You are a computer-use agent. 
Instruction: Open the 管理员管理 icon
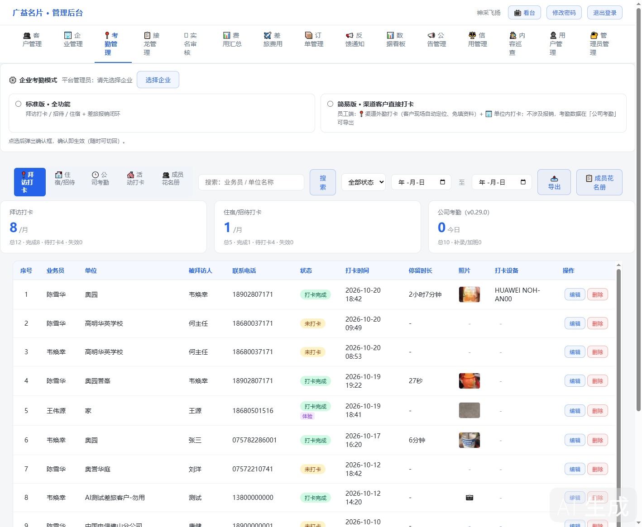594,35
